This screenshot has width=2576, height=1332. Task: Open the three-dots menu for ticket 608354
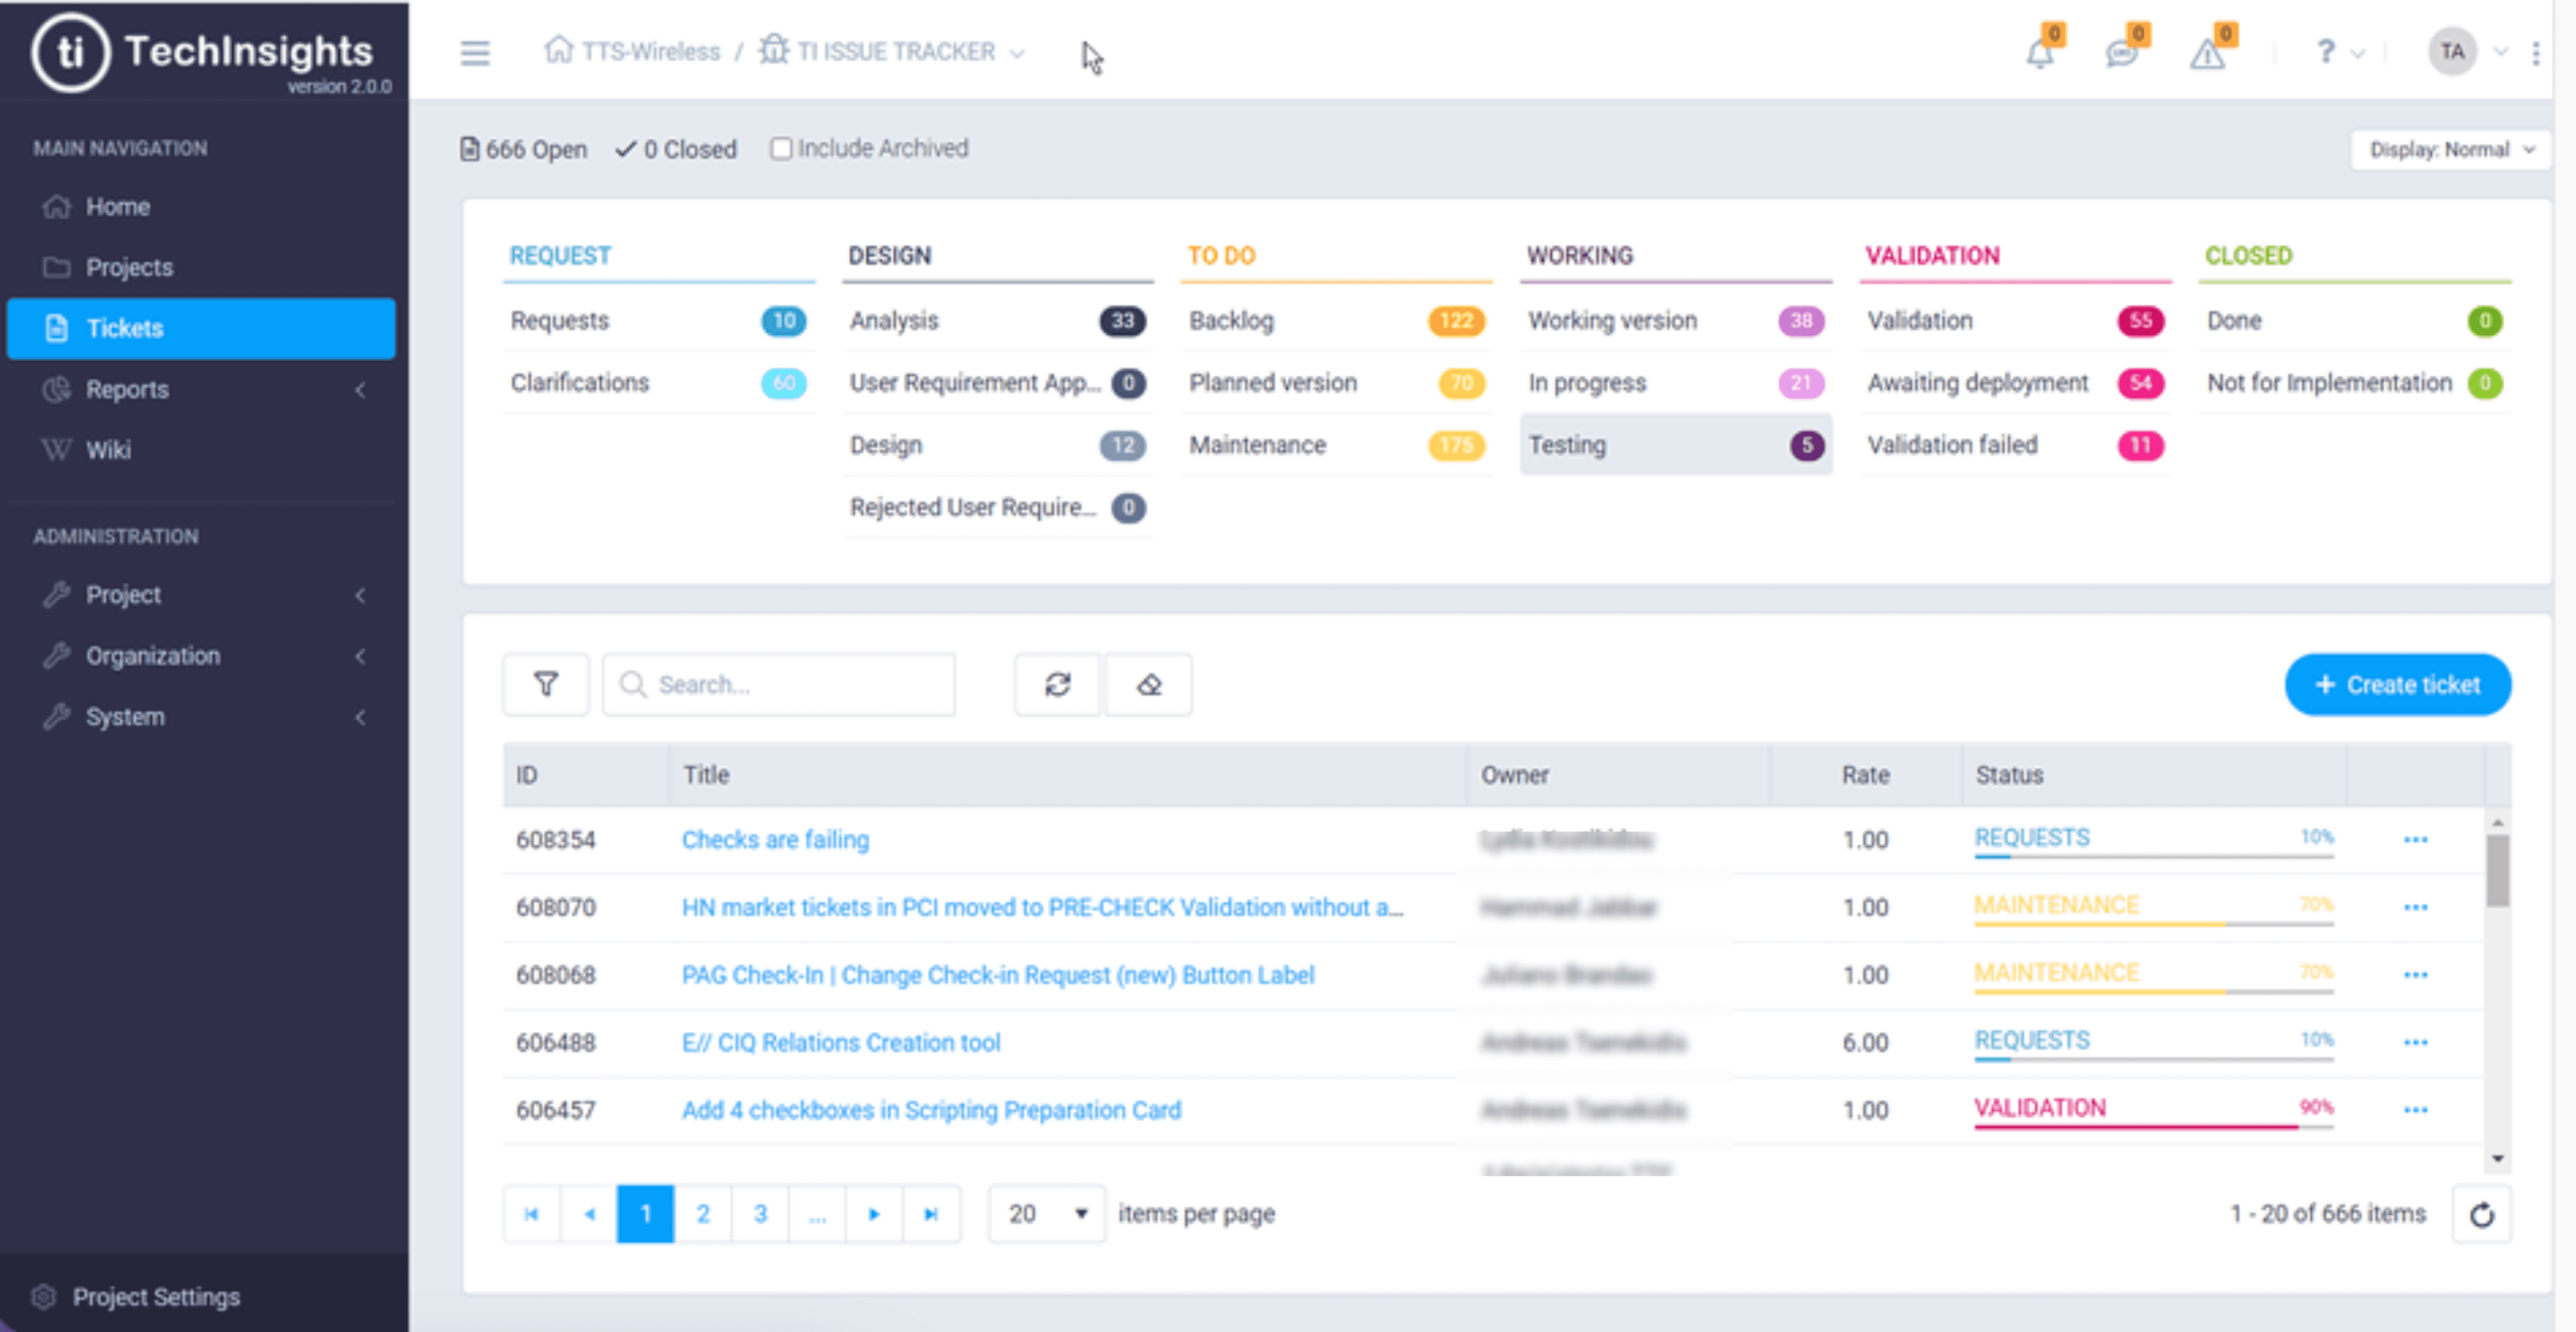tap(2415, 839)
